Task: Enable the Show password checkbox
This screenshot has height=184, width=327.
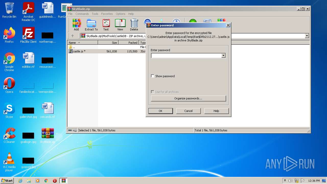Action: pos(153,76)
